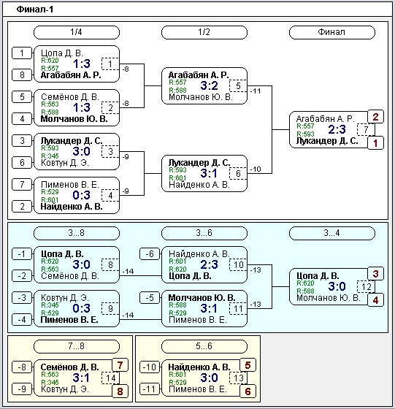The height and width of the screenshot is (409, 395).
Task: Click the Финал round header
Action: coord(331,32)
